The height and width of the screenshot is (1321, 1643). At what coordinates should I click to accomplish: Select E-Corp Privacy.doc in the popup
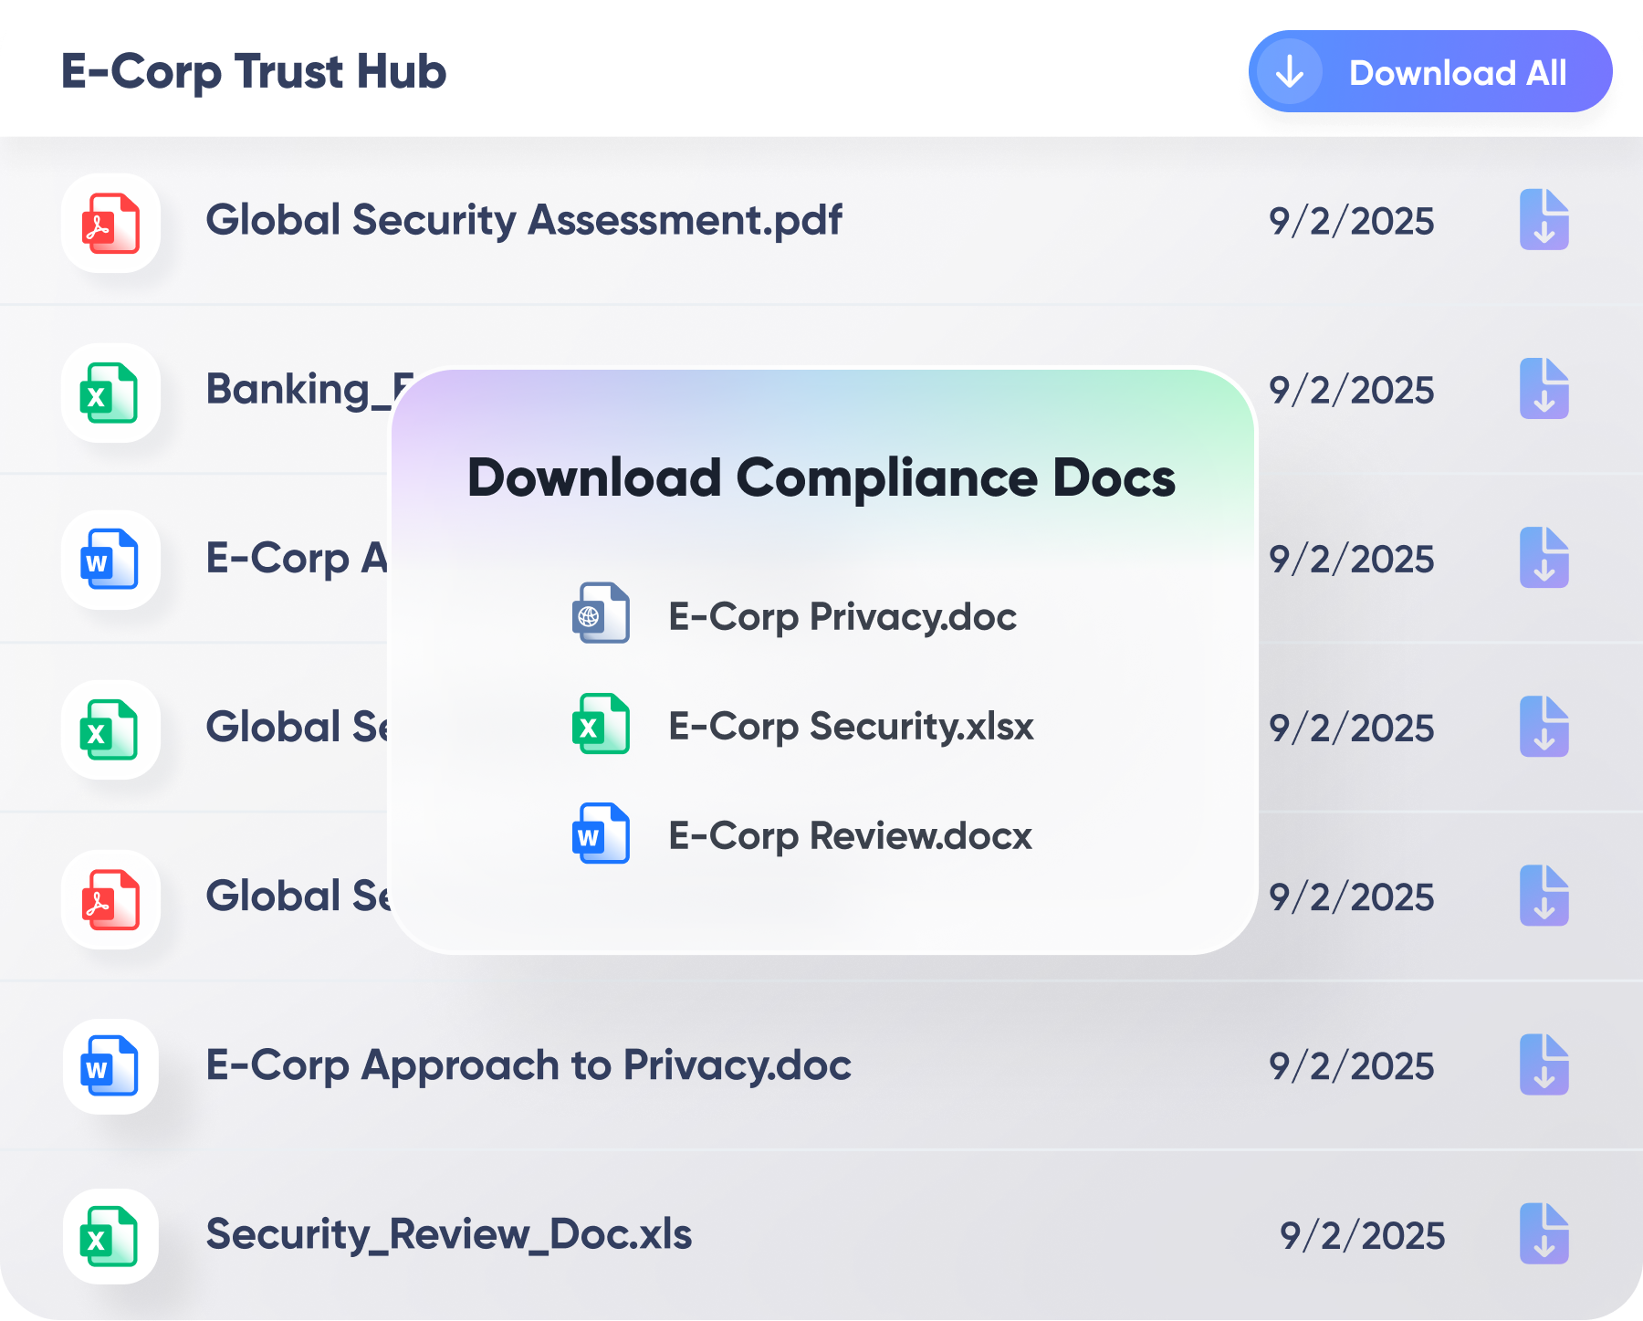pos(842,617)
